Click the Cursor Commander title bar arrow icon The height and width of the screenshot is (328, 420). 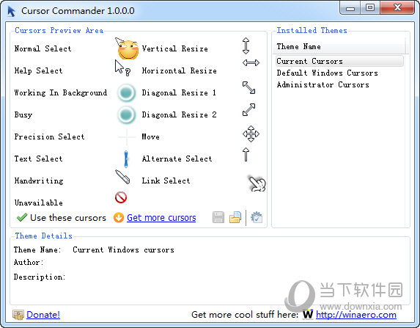click(12, 11)
